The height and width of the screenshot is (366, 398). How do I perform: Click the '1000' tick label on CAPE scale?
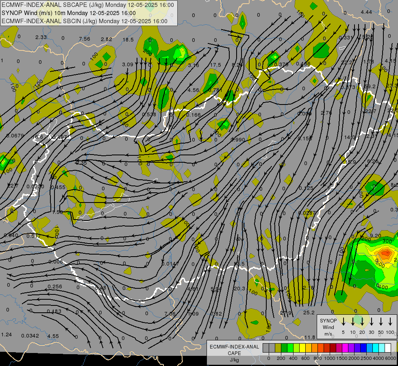pyautogui.click(x=329, y=358)
